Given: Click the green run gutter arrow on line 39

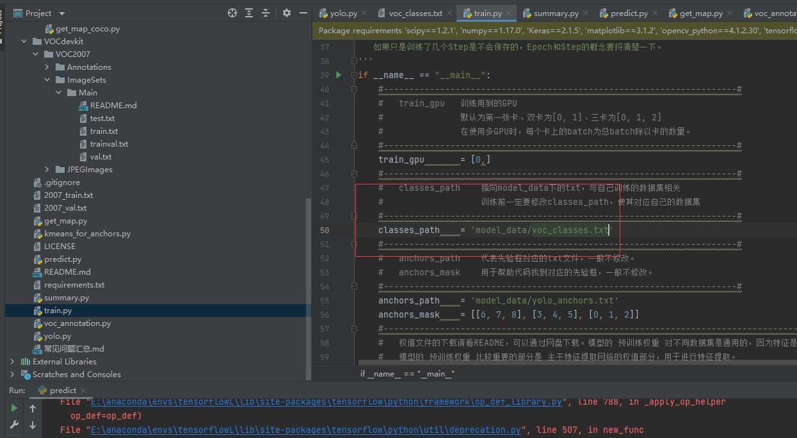Looking at the screenshot, I should tap(339, 75).
